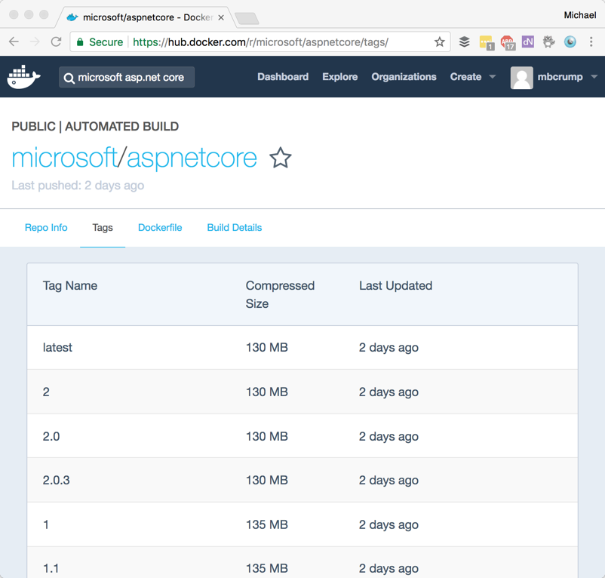Click the browser forward arrow
Viewport: 605px width, 578px height.
[x=35, y=42]
